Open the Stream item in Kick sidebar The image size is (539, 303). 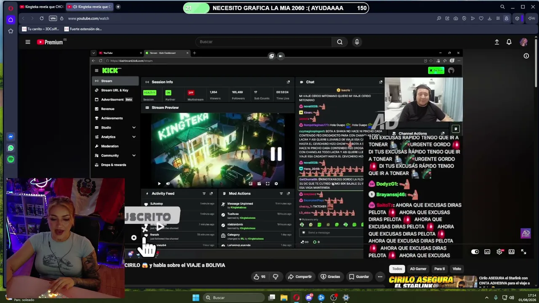115,81
